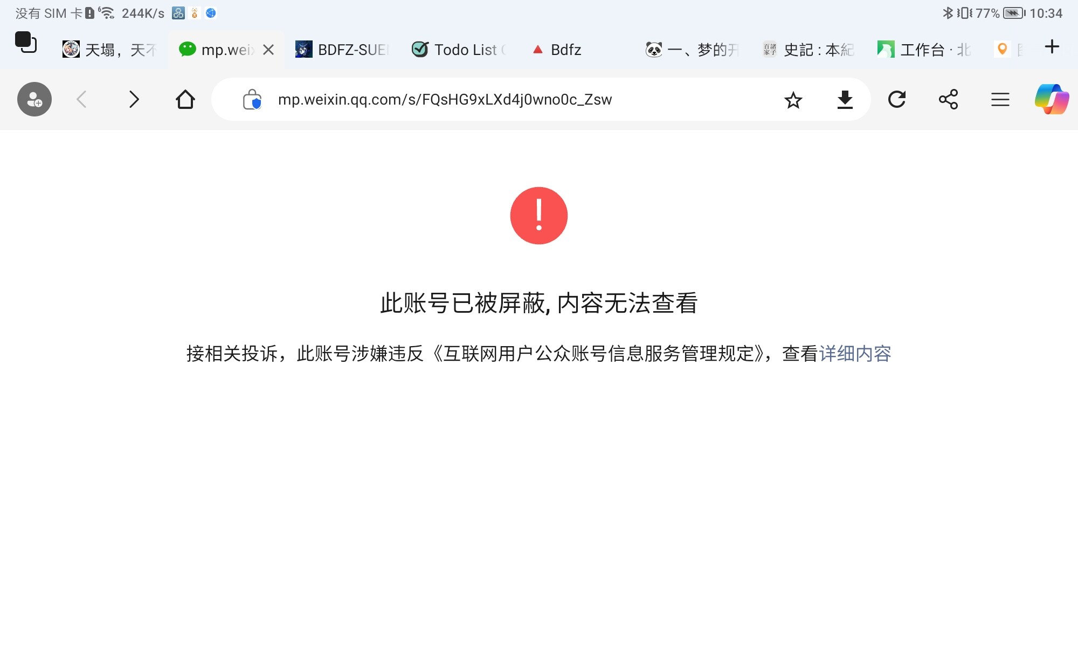This screenshot has height=647, width=1078.
Task: Close the mp.weixin tab
Action: pyautogui.click(x=268, y=50)
